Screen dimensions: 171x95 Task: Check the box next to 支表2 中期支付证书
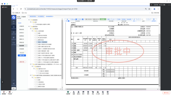[x=35, y=44]
